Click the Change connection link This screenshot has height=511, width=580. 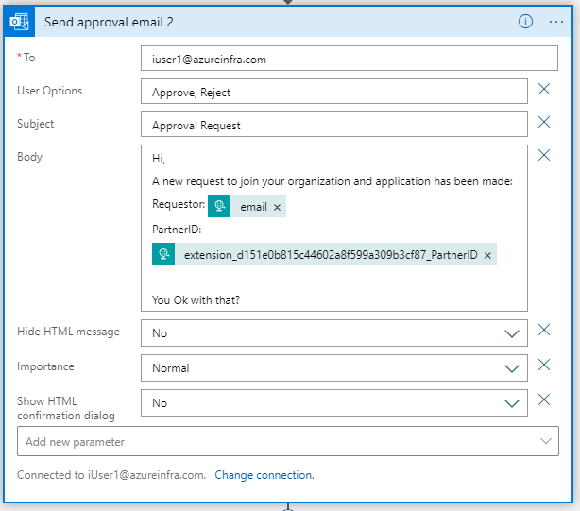click(x=264, y=475)
